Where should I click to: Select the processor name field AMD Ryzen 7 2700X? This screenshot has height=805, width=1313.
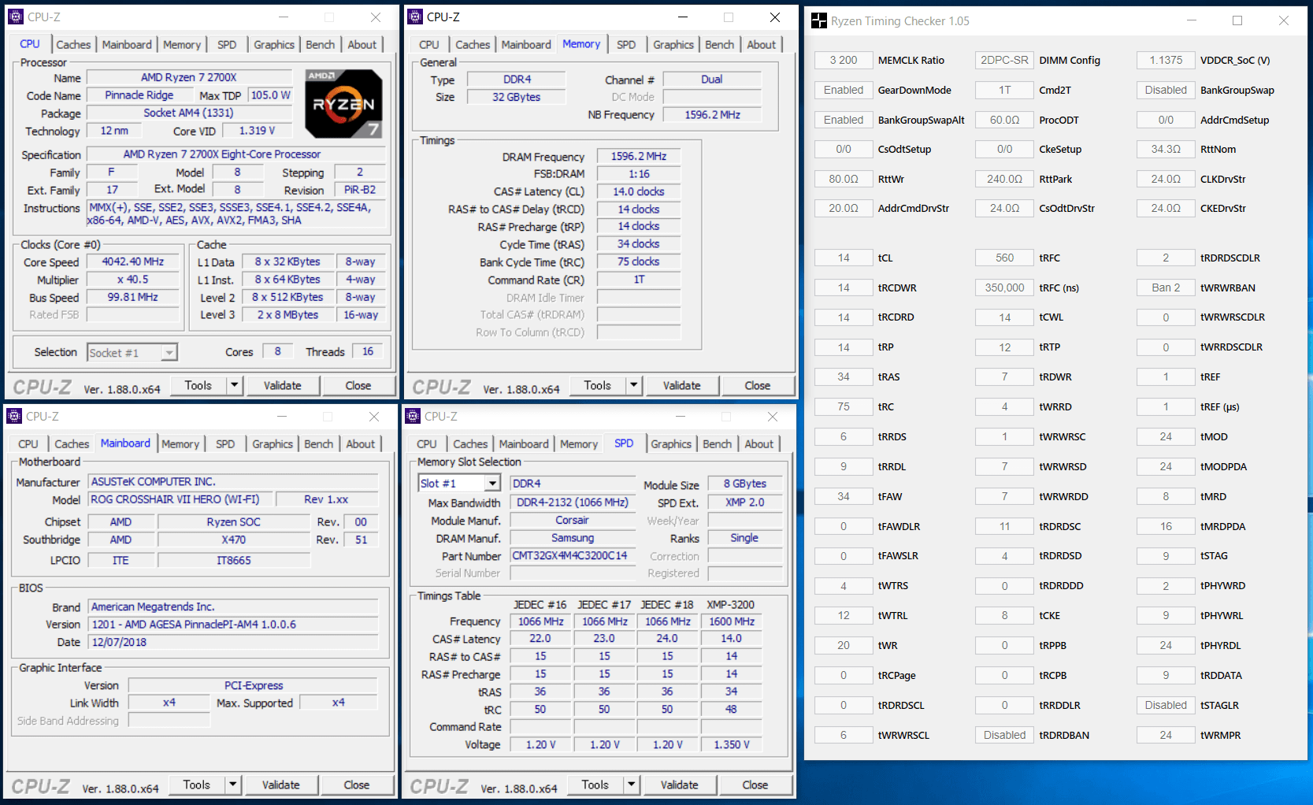tap(189, 77)
